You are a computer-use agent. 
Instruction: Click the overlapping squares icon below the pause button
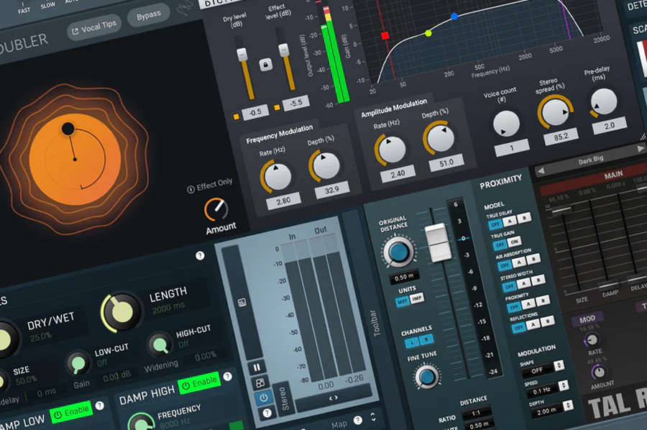[x=260, y=383]
